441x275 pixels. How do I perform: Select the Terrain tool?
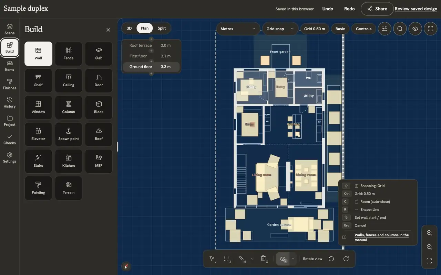[x=69, y=188]
